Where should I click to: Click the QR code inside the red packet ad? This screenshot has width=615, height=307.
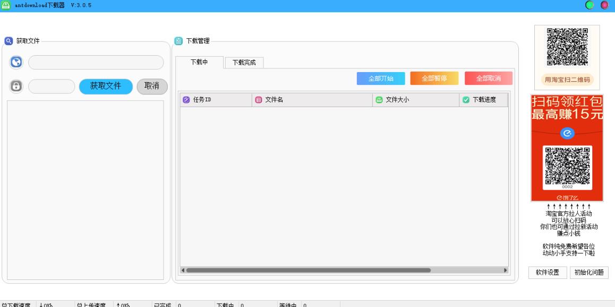[567, 166]
